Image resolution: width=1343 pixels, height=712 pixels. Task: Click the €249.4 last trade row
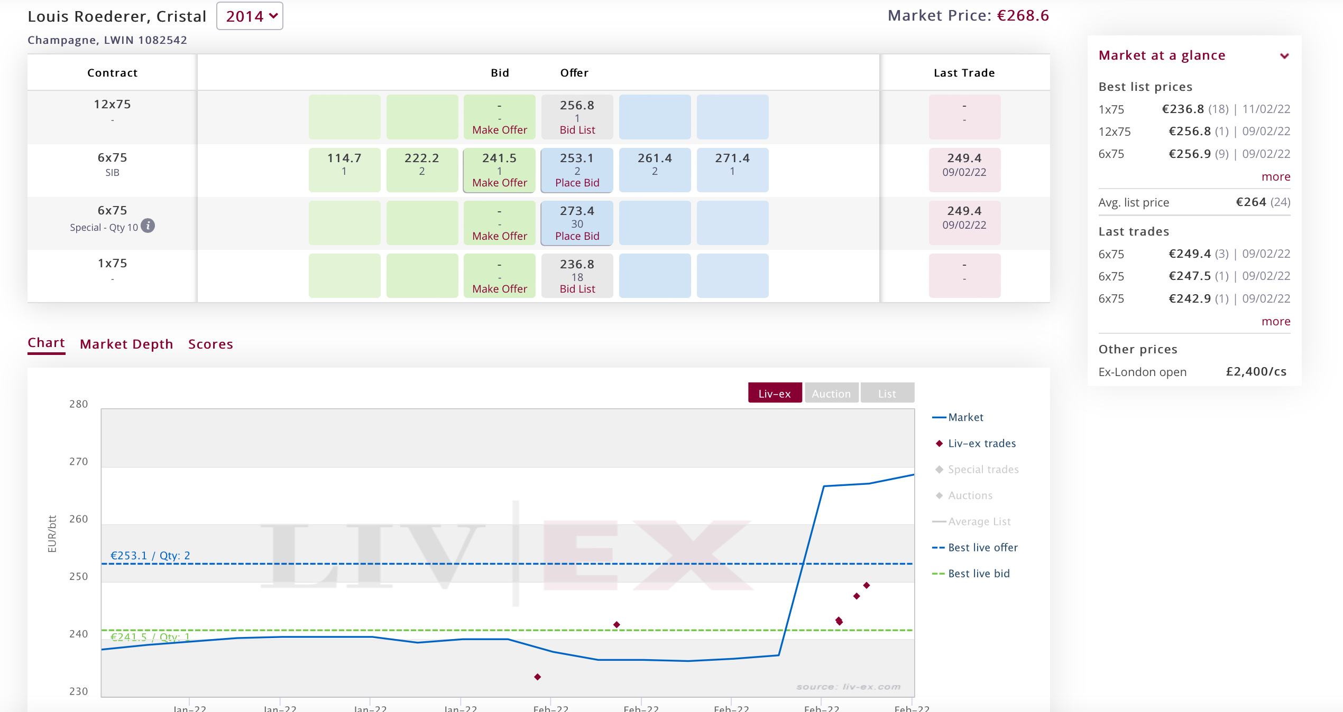(1194, 254)
